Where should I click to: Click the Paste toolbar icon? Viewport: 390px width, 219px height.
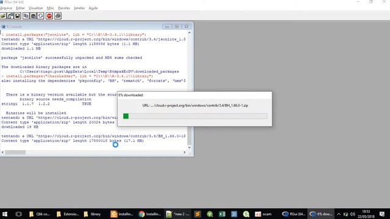[x=33, y=16]
